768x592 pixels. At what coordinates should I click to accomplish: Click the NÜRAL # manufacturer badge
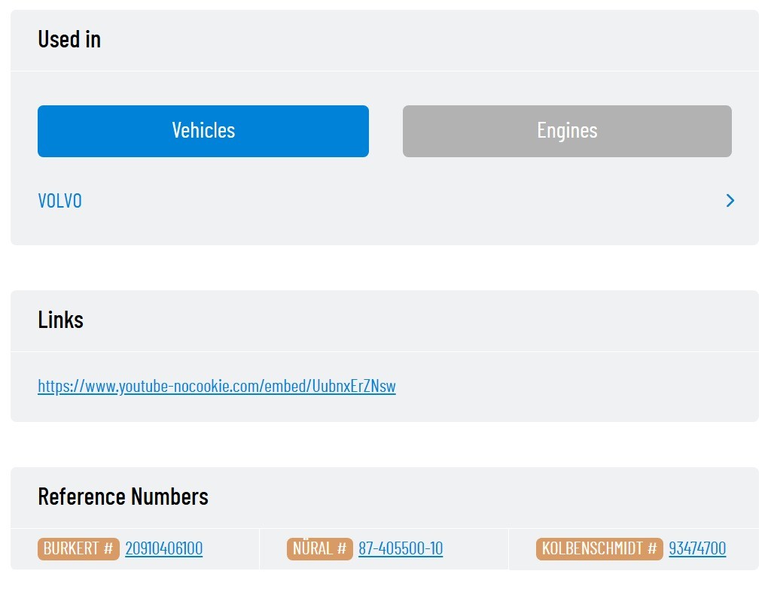click(x=319, y=548)
